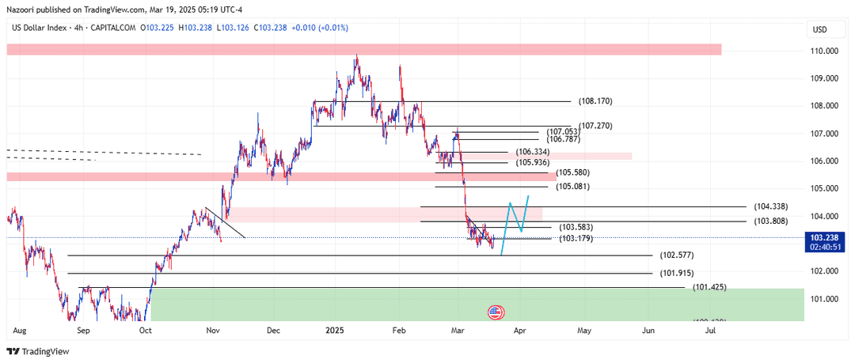
Task: Click the US economic event flag icon
Action: pyautogui.click(x=496, y=312)
